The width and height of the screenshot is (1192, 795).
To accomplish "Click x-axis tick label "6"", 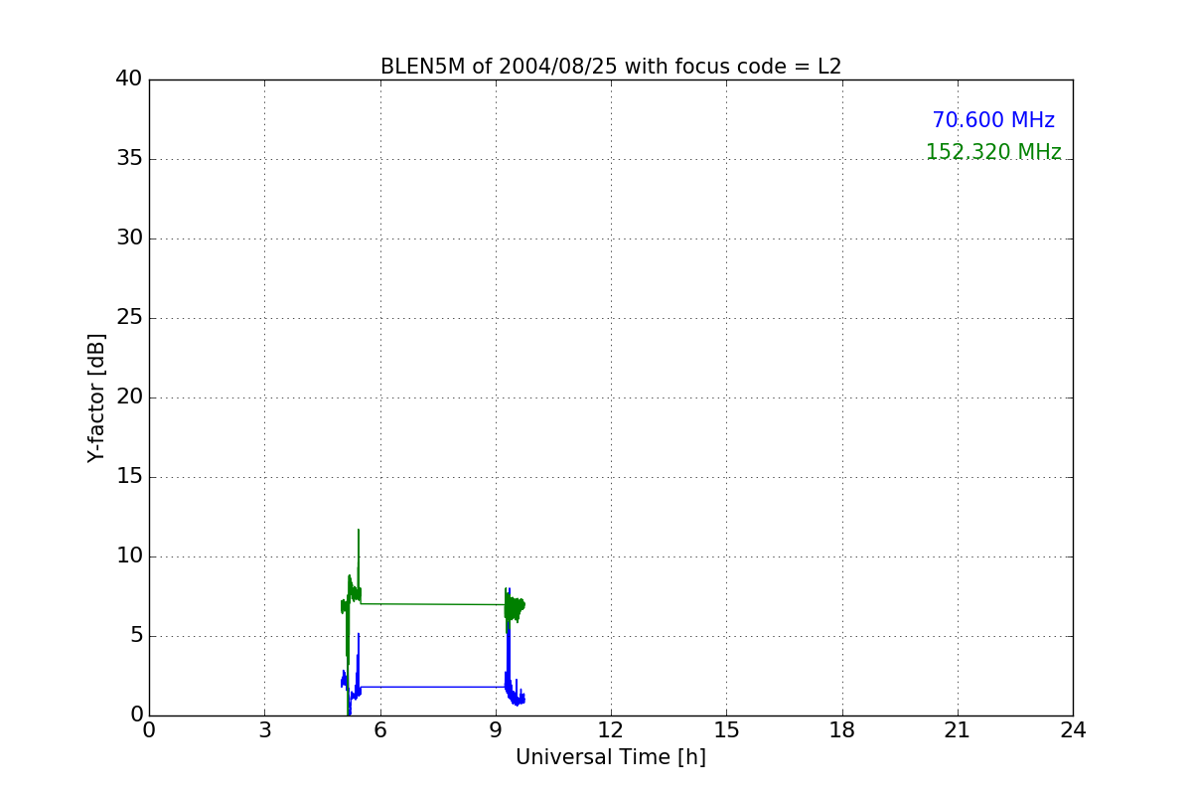I will tap(380, 730).
